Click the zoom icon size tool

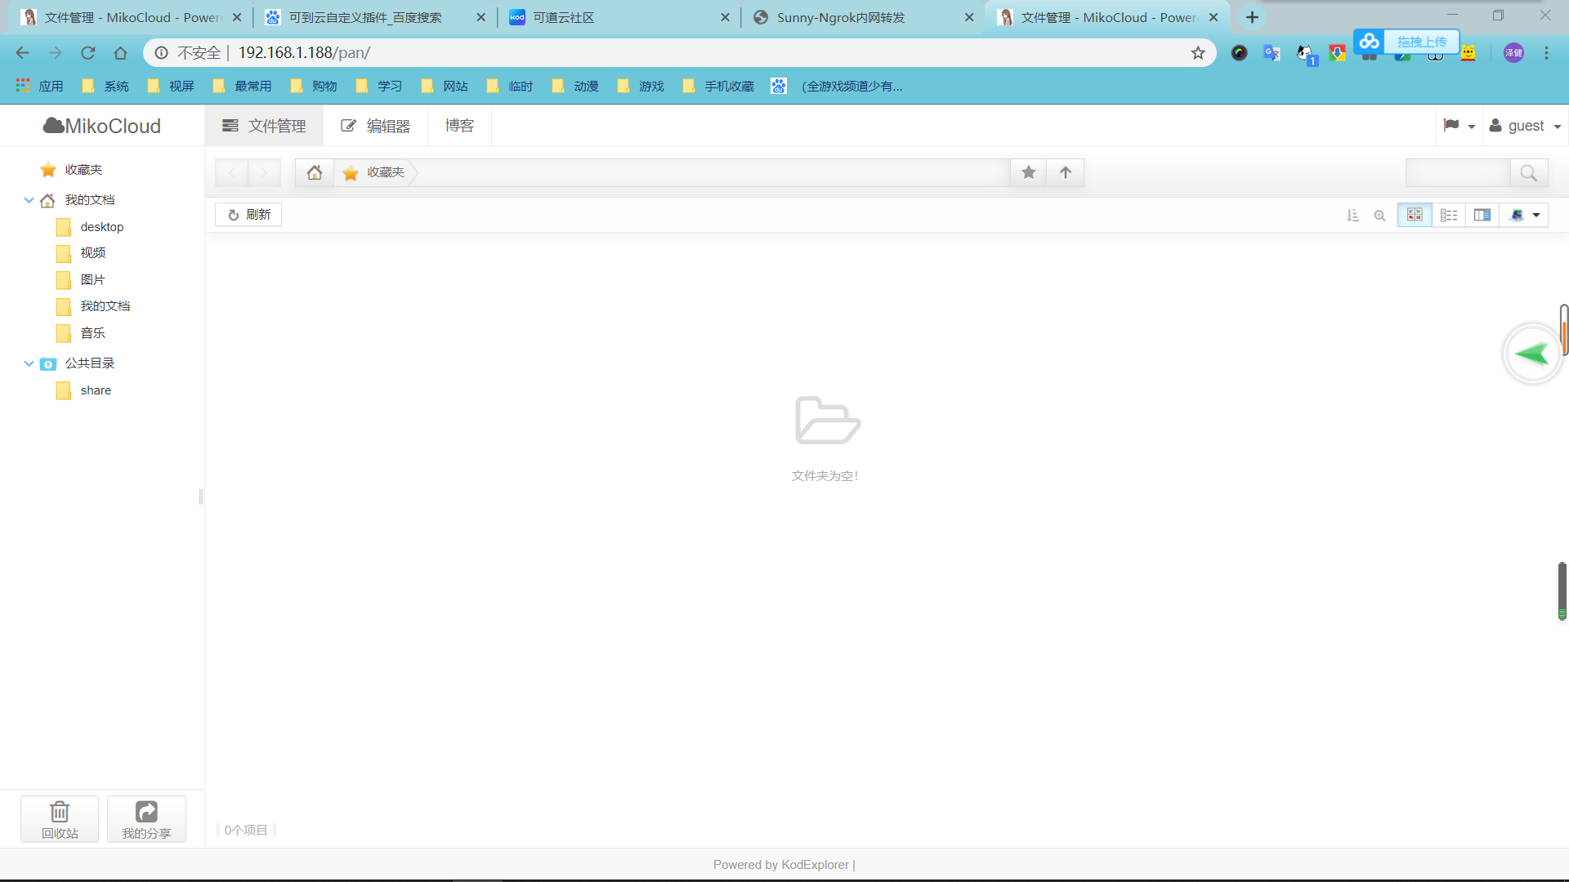[1379, 216]
